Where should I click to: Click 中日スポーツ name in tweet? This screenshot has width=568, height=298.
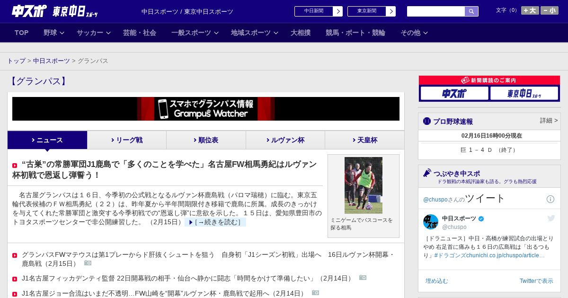459,219
